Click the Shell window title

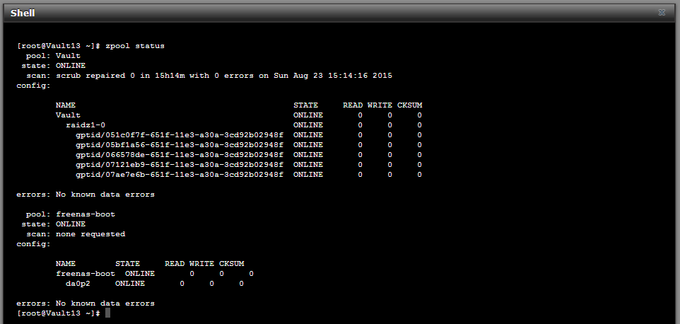pyautogui.click(x=23, y=13)
